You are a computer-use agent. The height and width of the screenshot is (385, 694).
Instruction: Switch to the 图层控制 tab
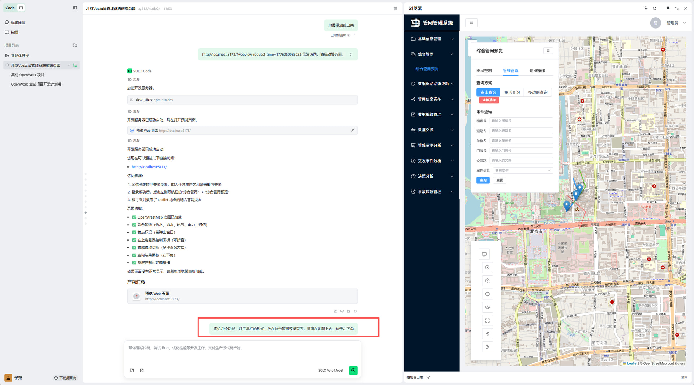[484, 70]
